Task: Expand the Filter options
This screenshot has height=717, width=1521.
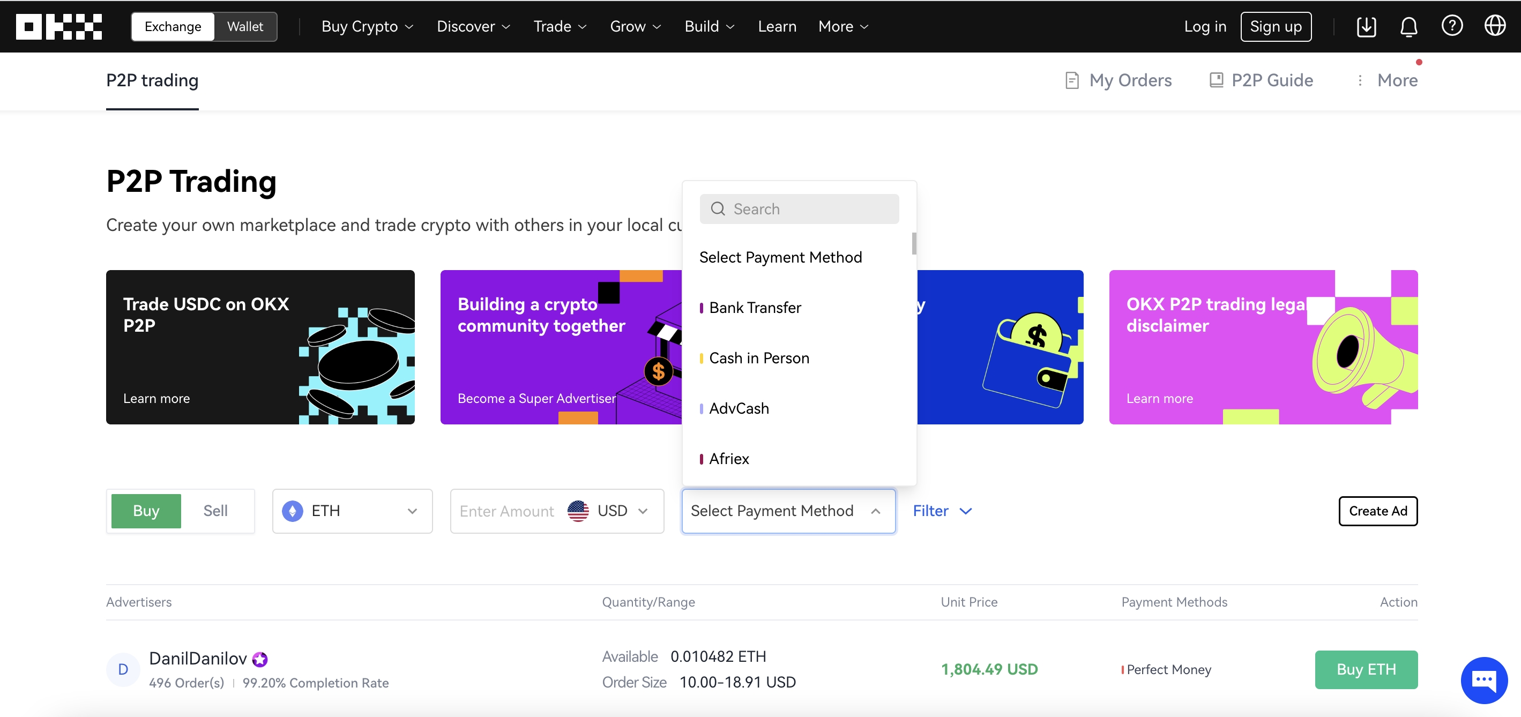Action: coord(942,511)
